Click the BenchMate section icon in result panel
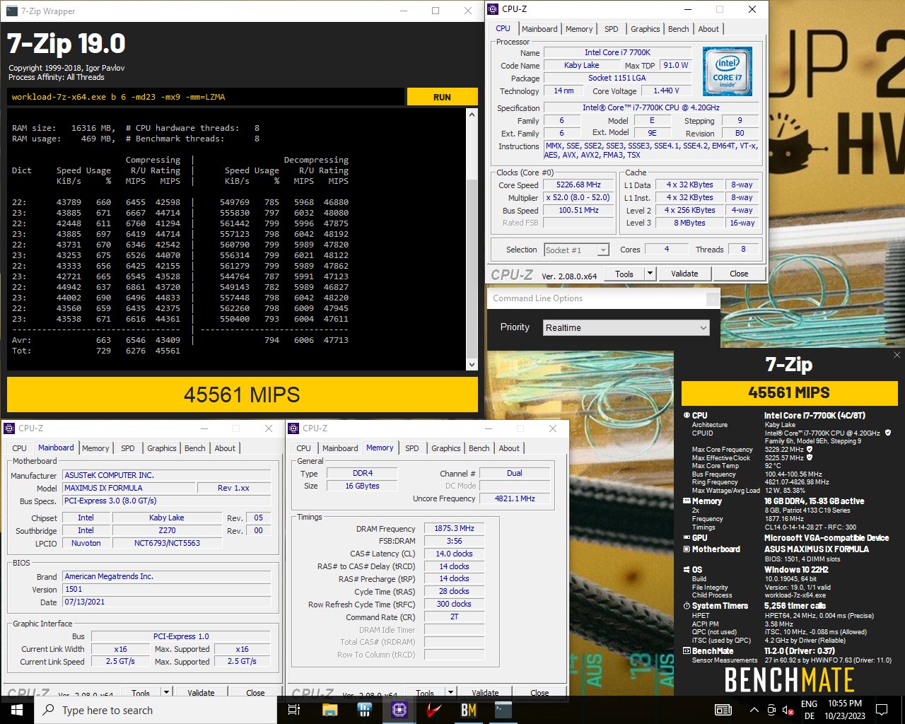This screenshot has height=724, width=905. tap(686, 651)
